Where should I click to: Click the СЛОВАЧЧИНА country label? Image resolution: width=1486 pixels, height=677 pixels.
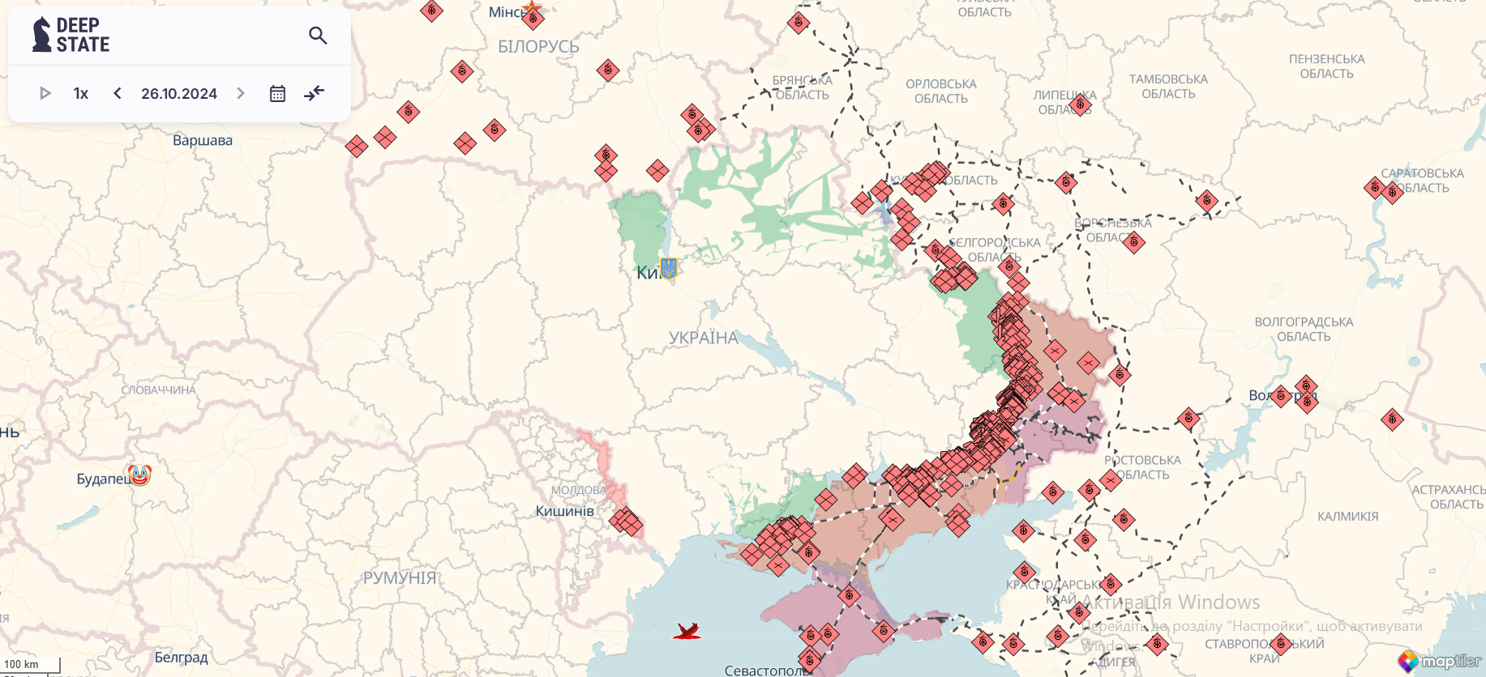tap(158, 390)
